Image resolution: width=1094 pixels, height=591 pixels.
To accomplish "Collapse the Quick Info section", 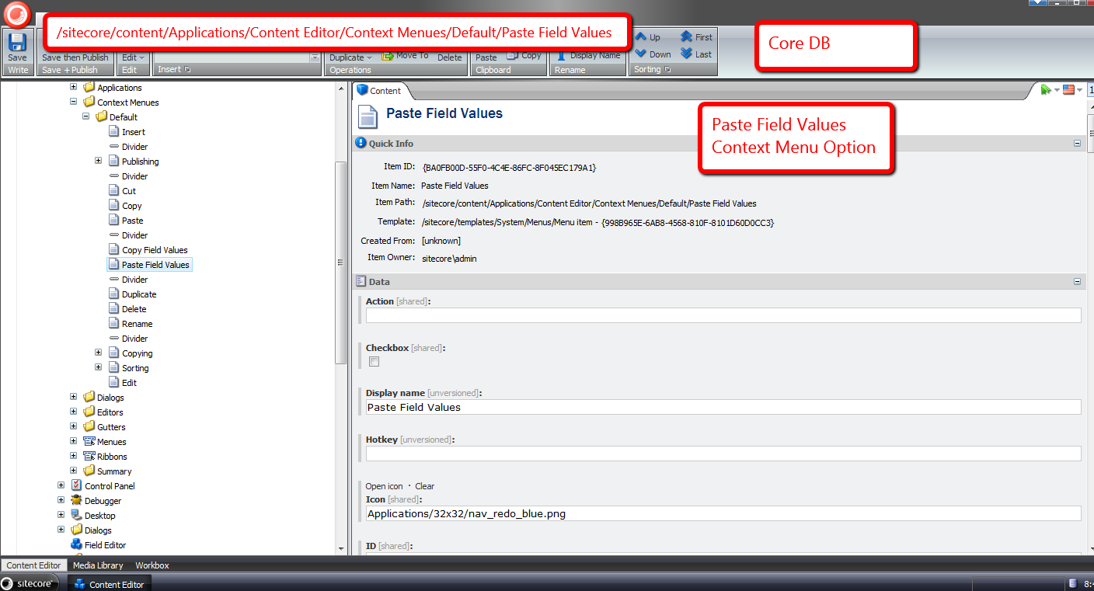I will pyautogui.click(x=1077, y=144).
